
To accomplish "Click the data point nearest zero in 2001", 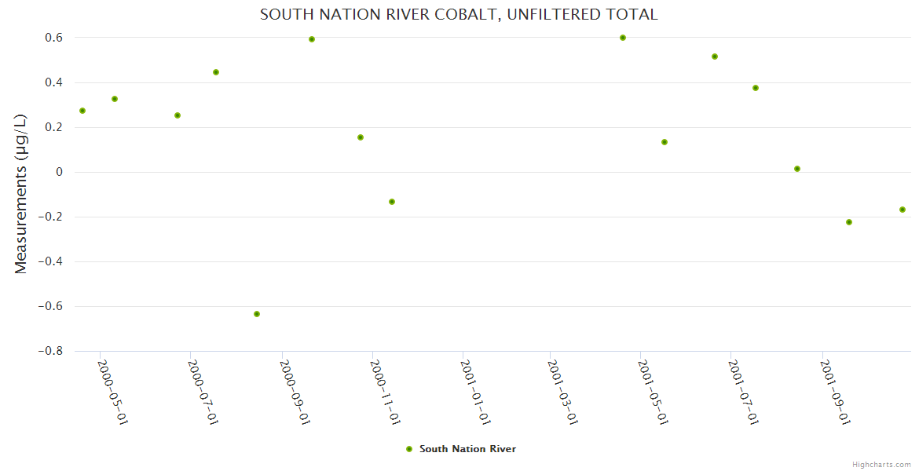I will click(797, 169).
